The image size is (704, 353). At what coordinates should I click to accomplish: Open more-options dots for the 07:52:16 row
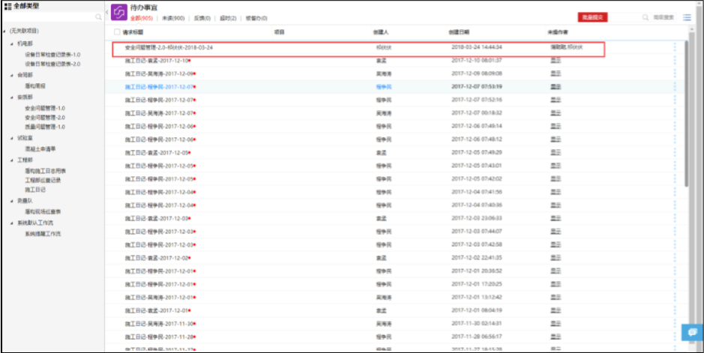674,100
